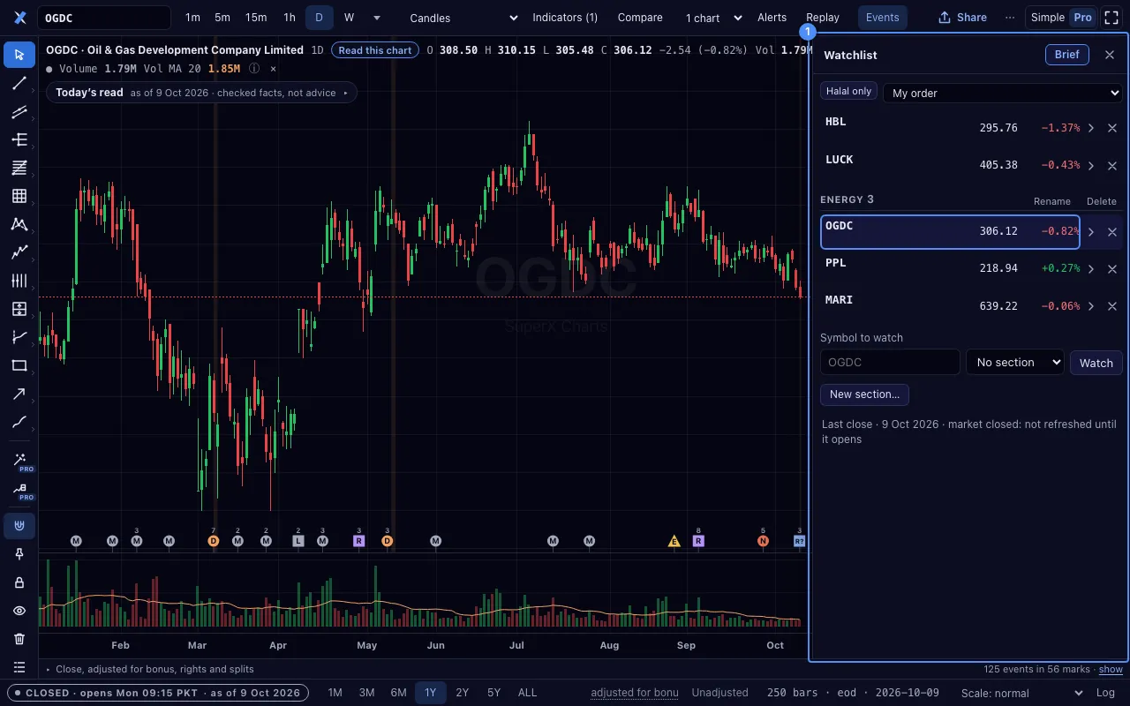The image size is (1130, 706).
Task: Close the Watchlist panel
Action: (1110, 55)
